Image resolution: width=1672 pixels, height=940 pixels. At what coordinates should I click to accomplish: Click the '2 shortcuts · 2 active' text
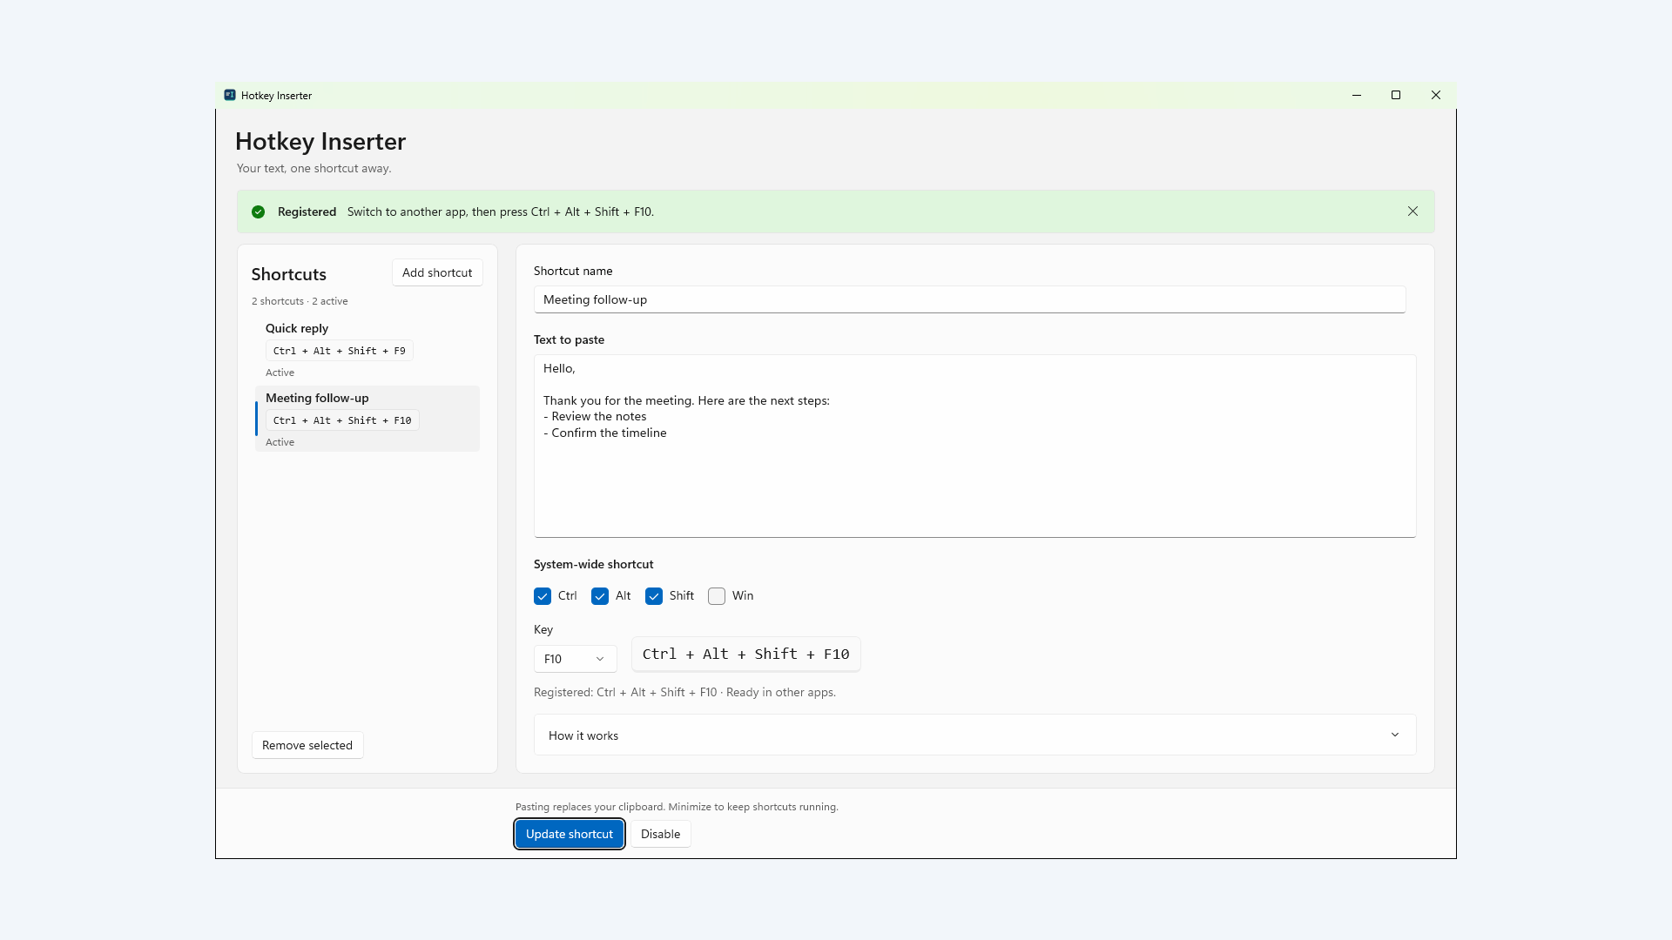coord(300,301)
